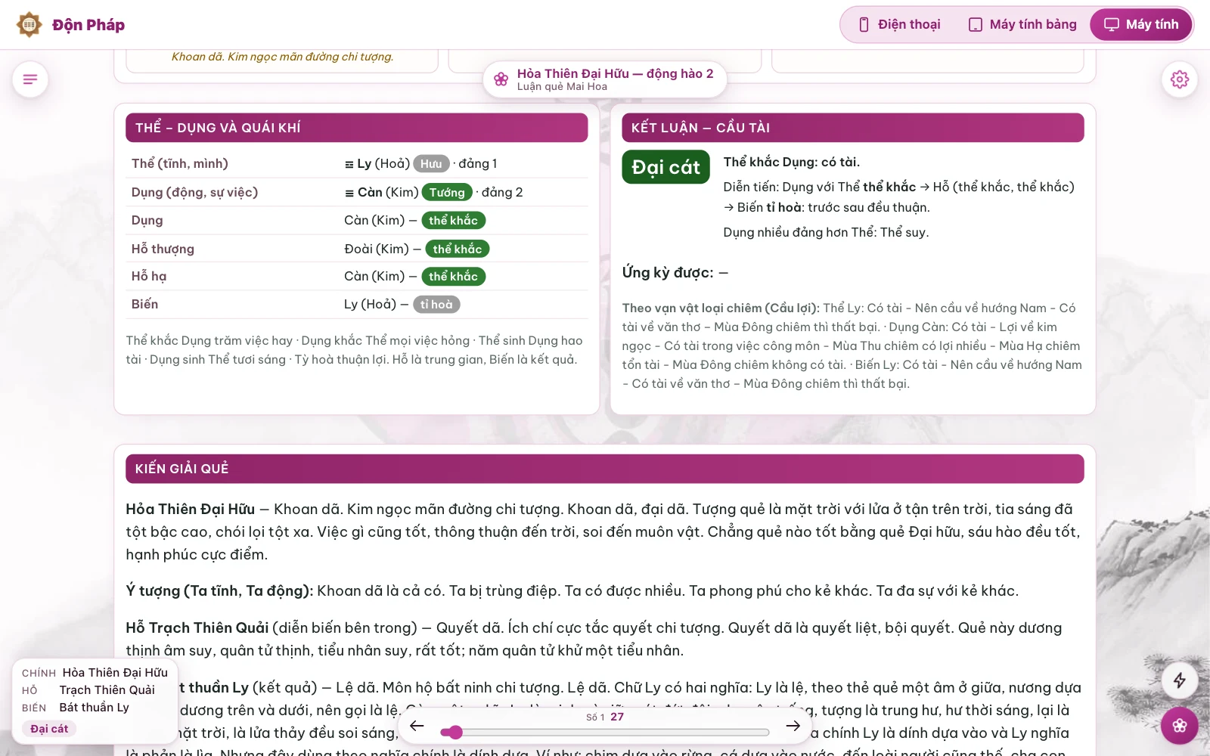The width and height of the screenshot is (1210, 756).
Task: Select the Máy tính view
Action: point(1141,25)
